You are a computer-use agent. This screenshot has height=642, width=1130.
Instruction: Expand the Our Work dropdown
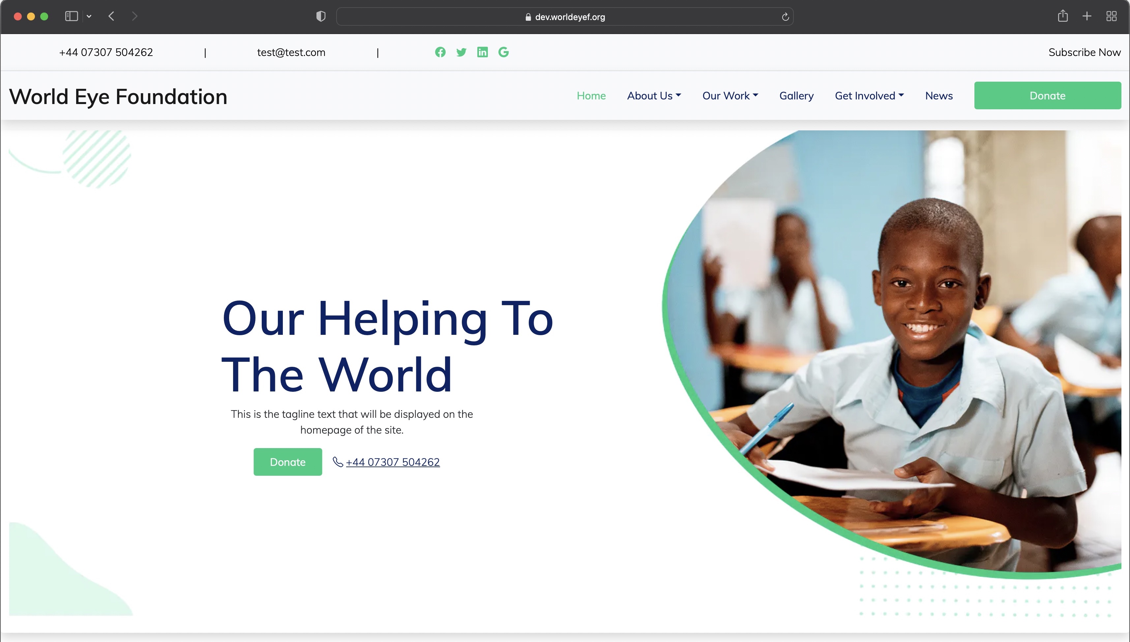(x=729, y=96)
